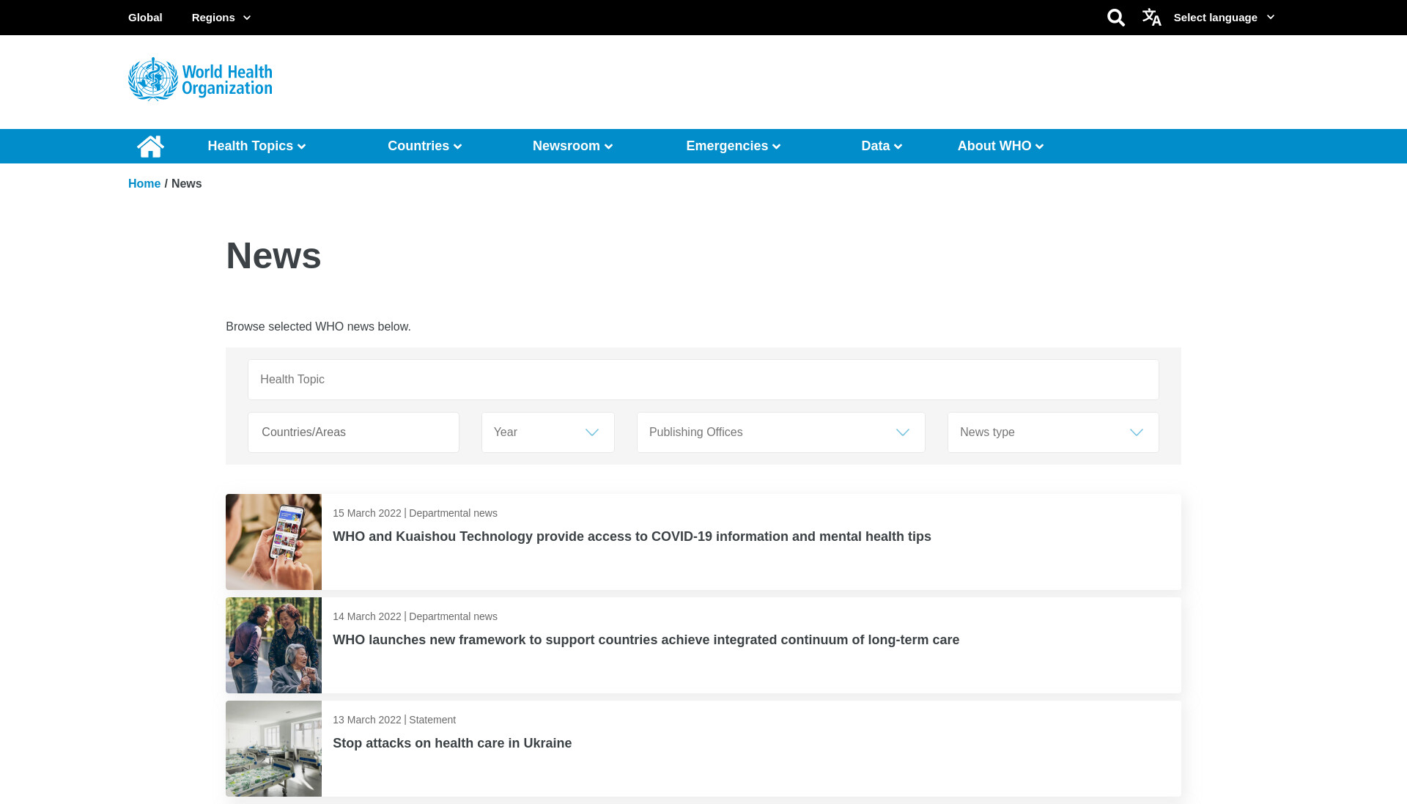
Task: Click the language translate icon
Action: (1151, 18)
